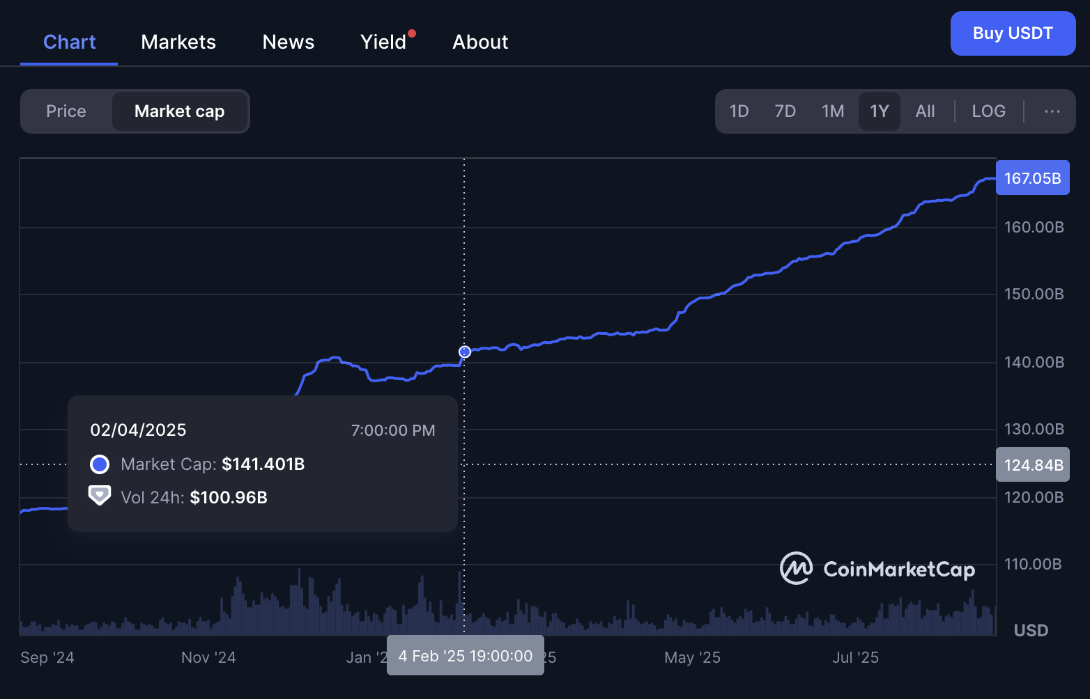Switch chart to Price view

[66, 111]
